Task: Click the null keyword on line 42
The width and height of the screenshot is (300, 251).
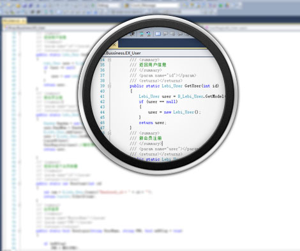Action: [x=171, y=102]
